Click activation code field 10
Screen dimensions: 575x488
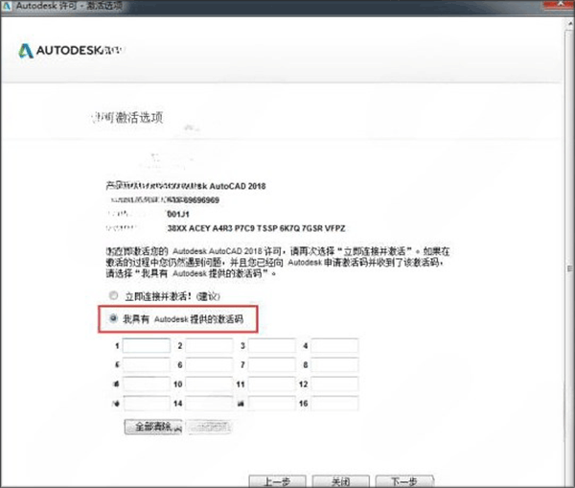pyautogui.click(x=209, y=383)
